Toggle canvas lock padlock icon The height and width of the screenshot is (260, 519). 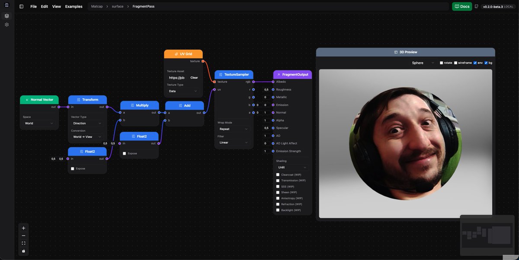(23, 251)
